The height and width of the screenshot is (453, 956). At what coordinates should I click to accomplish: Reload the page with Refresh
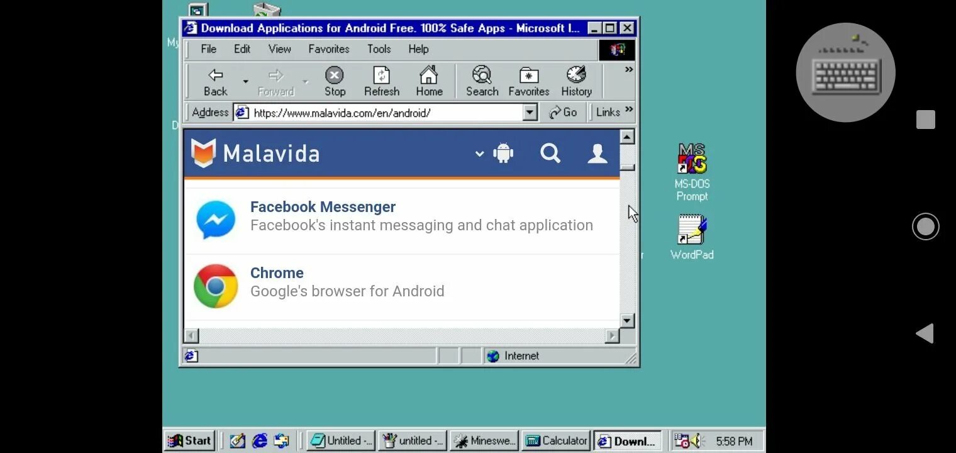(x=382, y=82)
